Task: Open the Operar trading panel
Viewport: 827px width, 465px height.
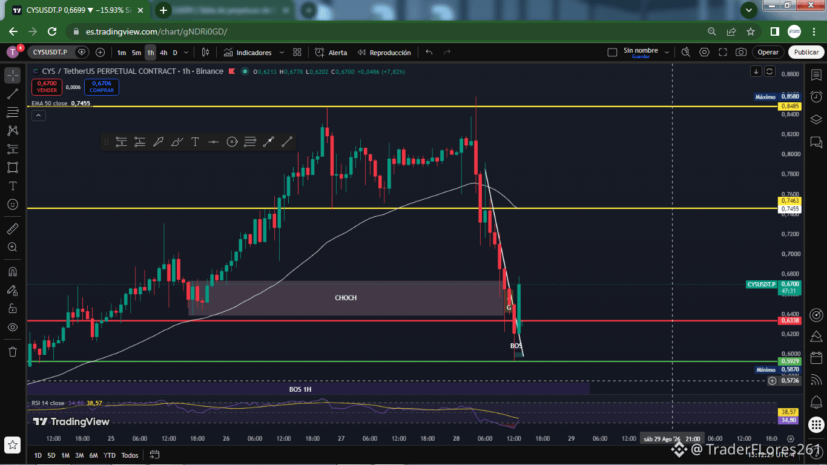Action: point(768,53)
